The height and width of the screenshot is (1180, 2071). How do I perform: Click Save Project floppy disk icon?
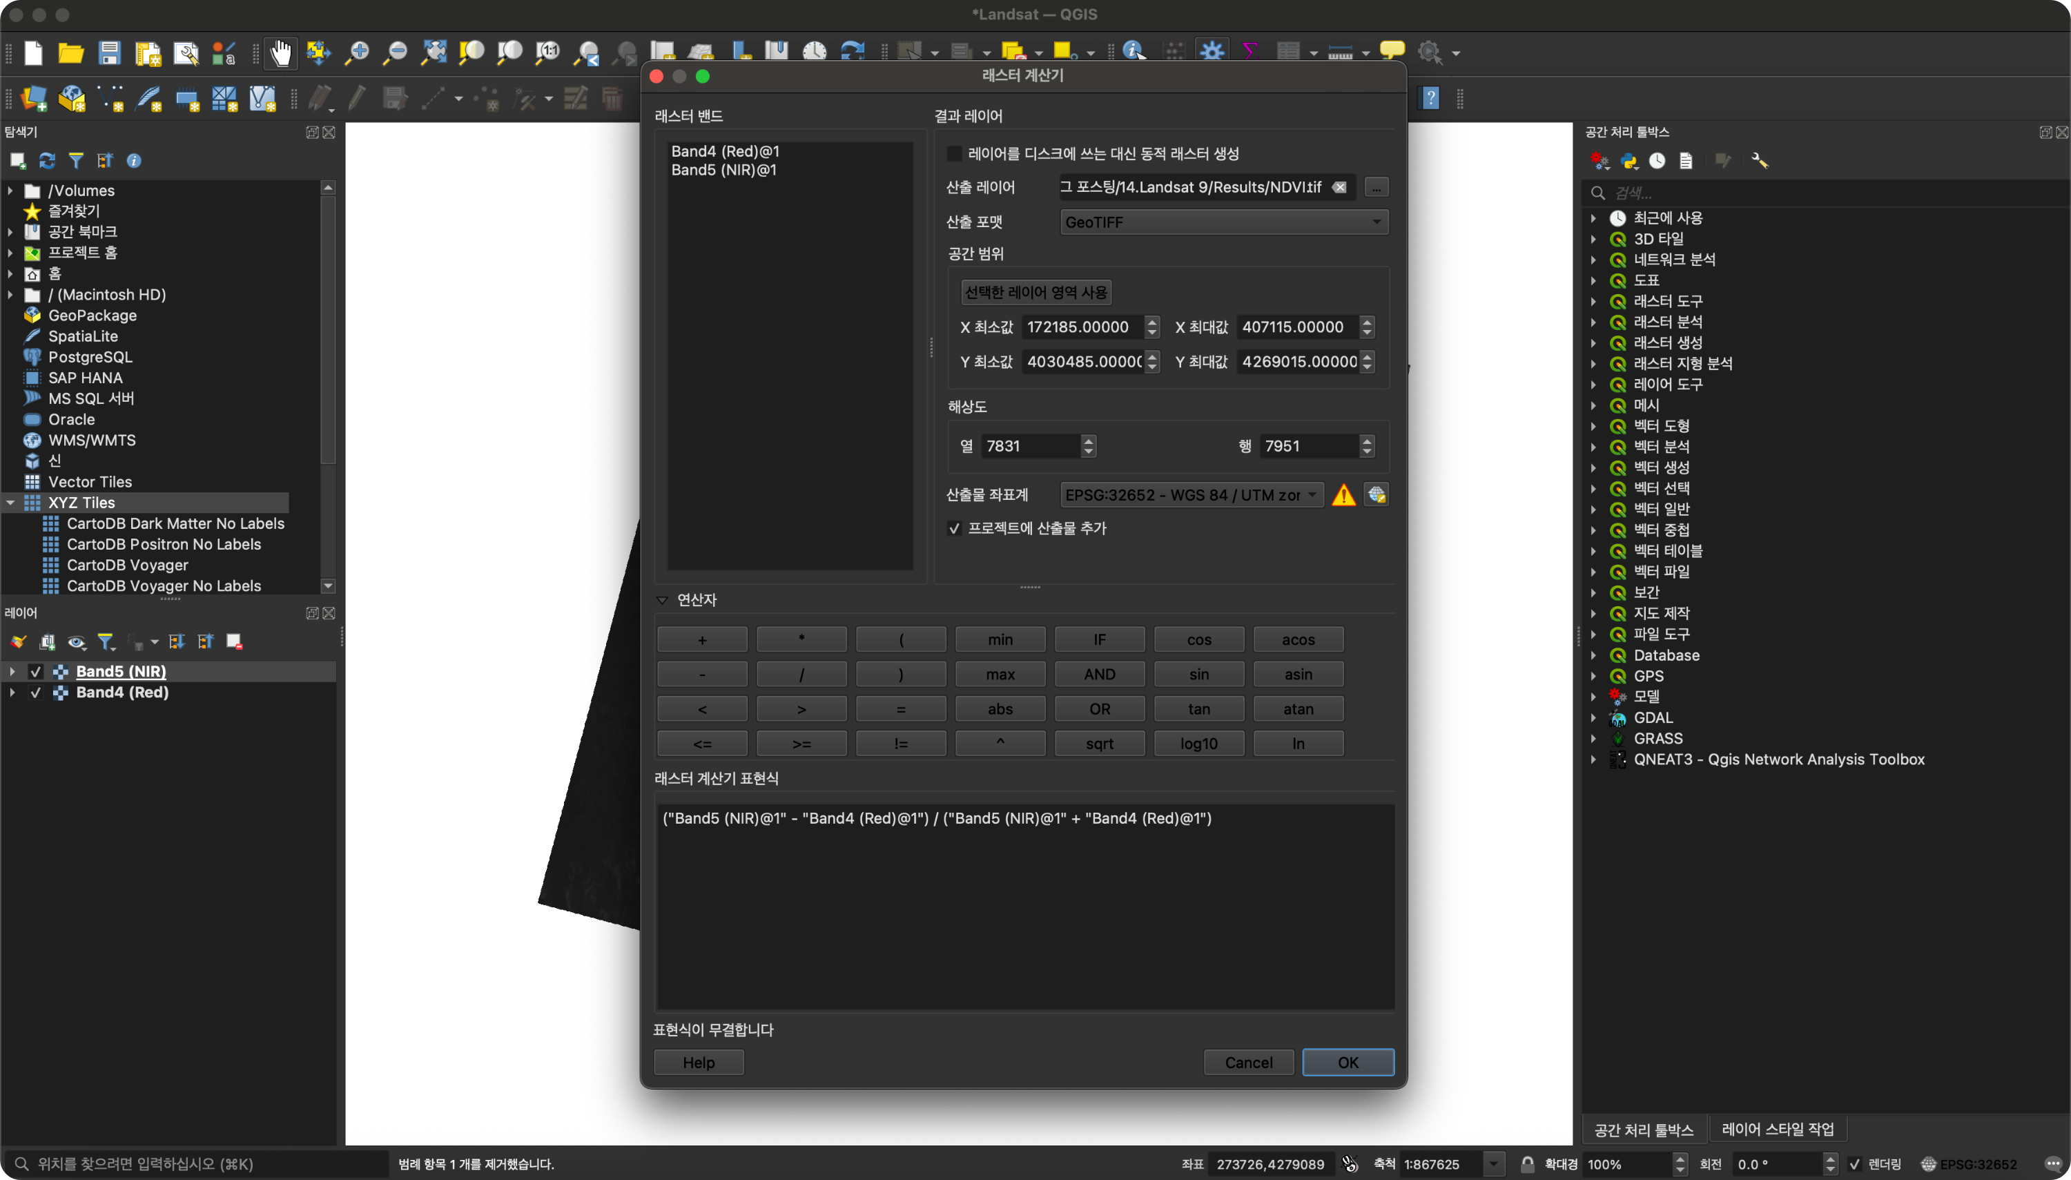(x=109, y=52)
